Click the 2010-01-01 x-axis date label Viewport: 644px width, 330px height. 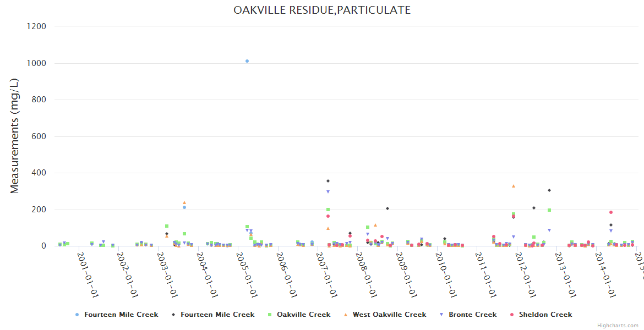(x=446, y=275)
